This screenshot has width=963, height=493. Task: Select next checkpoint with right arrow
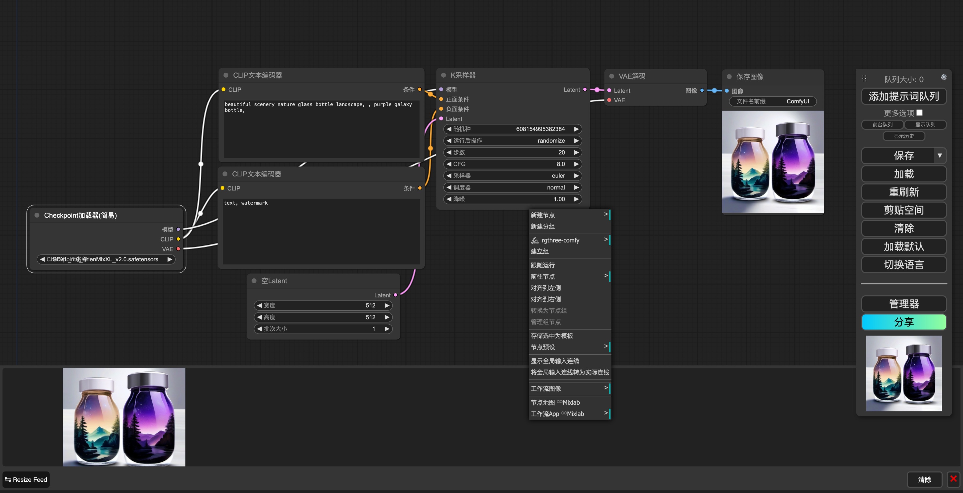[x=170, y=259]
